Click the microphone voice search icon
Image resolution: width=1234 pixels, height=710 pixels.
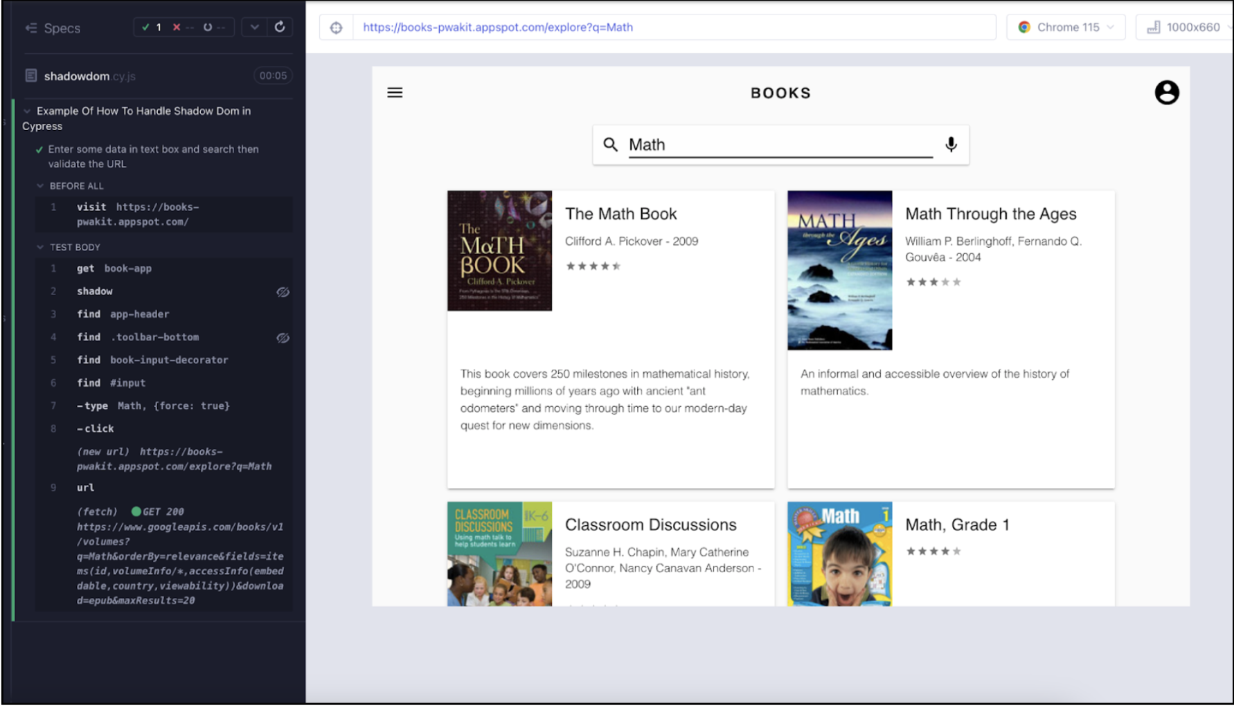point(951,144)
